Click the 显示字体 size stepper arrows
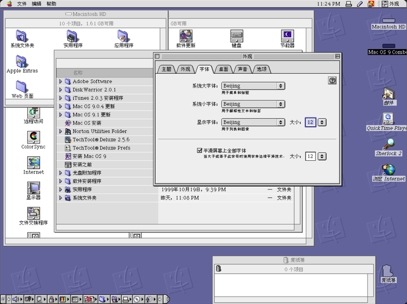The height and width of the screenshot is (304, 407). click(x=322, y=122)
